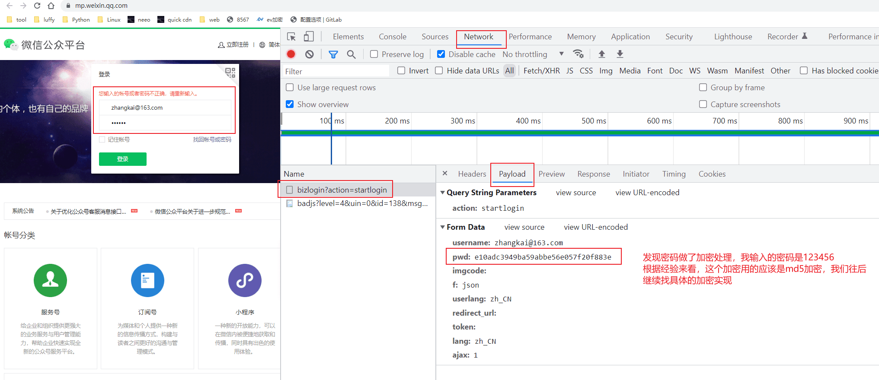Click the browser forward arrow
The width and height of the screenshot is (879, 380).
click(x=23, y=6)
